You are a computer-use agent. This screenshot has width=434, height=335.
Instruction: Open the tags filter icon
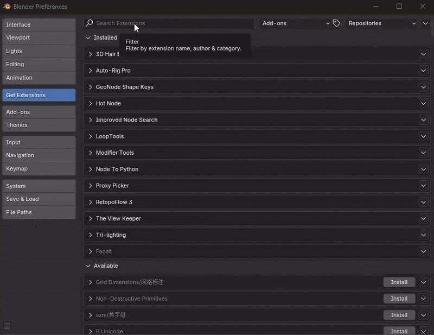336,23
